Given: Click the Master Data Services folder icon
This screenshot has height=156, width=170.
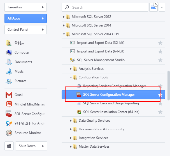Looking at the screenshot, I should [75, 147].
